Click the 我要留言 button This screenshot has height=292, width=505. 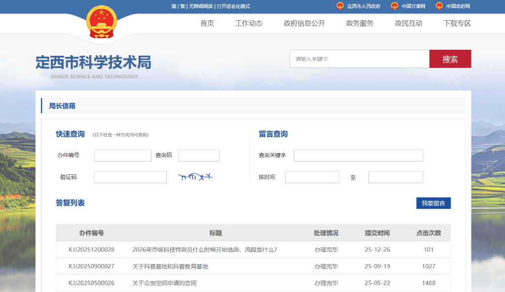(x=433, y=203)
